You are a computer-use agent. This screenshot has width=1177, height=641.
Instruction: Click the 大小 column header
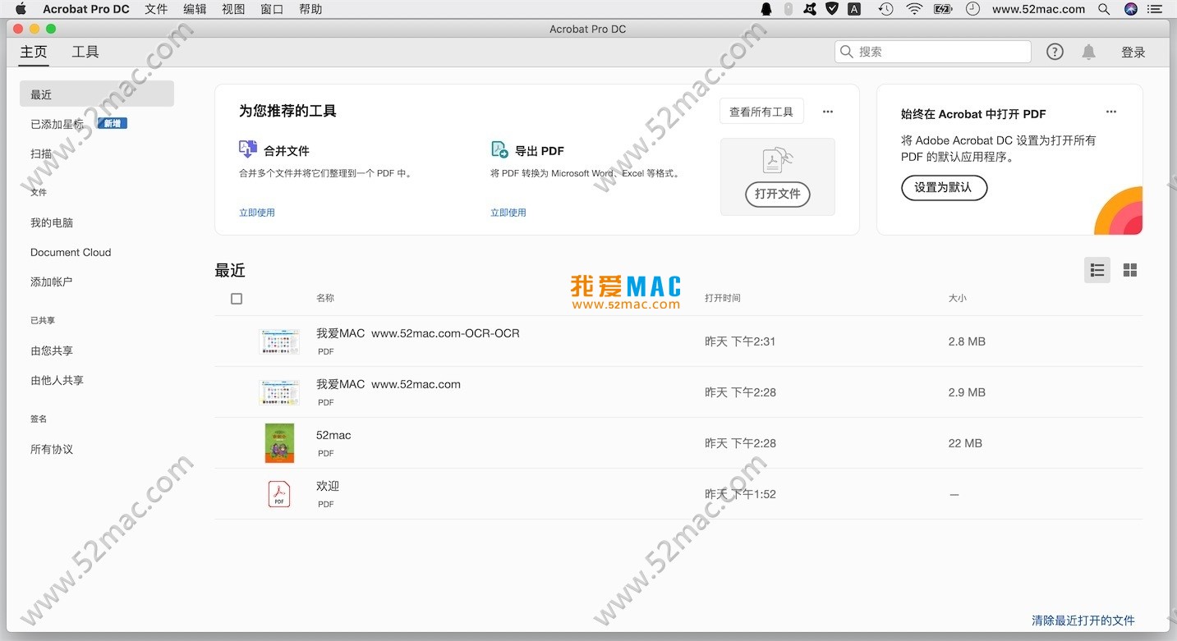point(958,298)
